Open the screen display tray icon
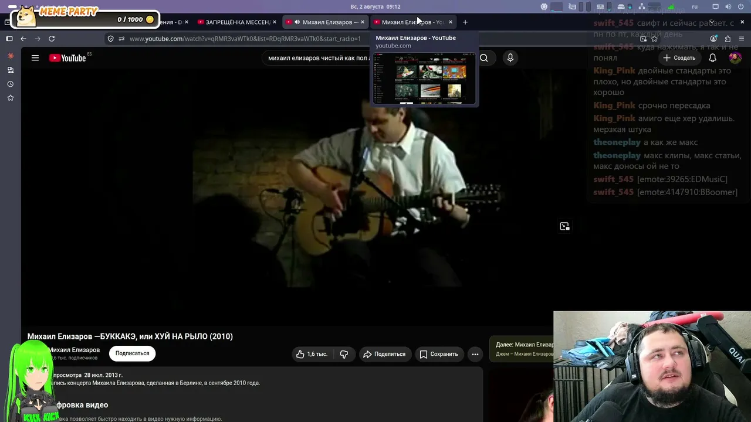Screen dimensions: 751x422 715,6
